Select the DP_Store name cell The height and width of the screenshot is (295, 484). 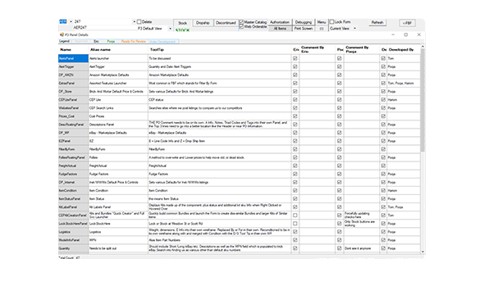coord(73,92)
